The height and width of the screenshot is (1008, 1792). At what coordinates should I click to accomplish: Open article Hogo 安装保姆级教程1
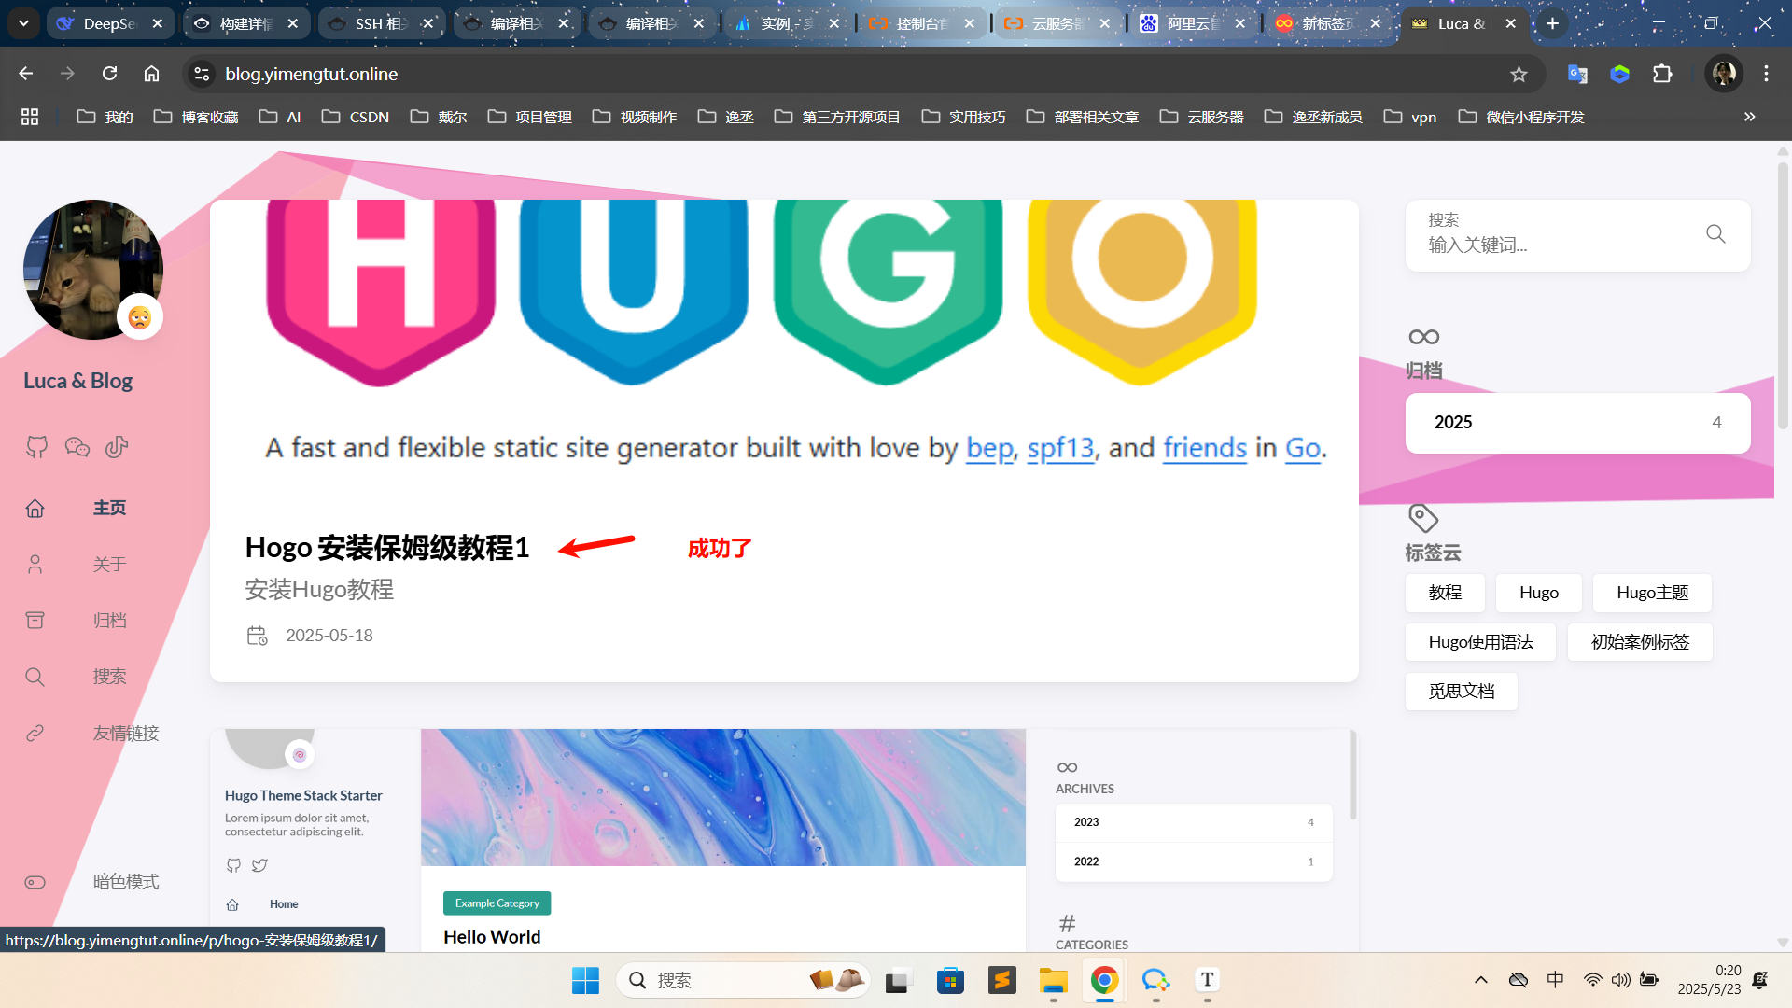(x=386, y=547)
